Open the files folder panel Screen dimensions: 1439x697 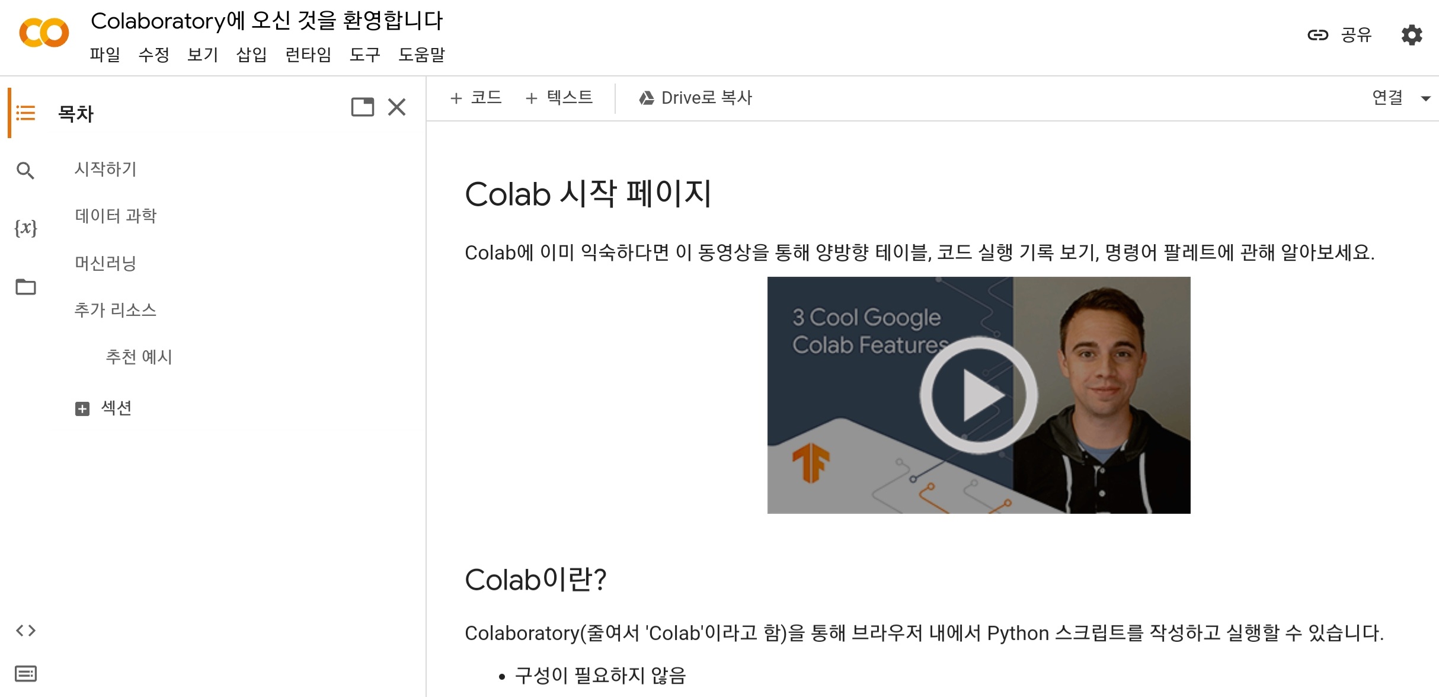pos(25,287)
